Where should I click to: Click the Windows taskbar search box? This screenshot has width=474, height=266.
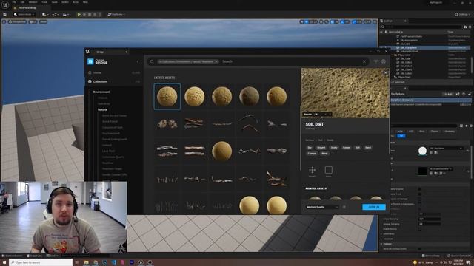41,262
